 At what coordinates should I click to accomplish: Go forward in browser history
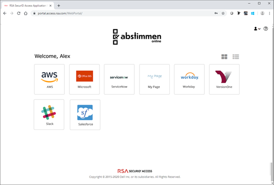[12, 13]
